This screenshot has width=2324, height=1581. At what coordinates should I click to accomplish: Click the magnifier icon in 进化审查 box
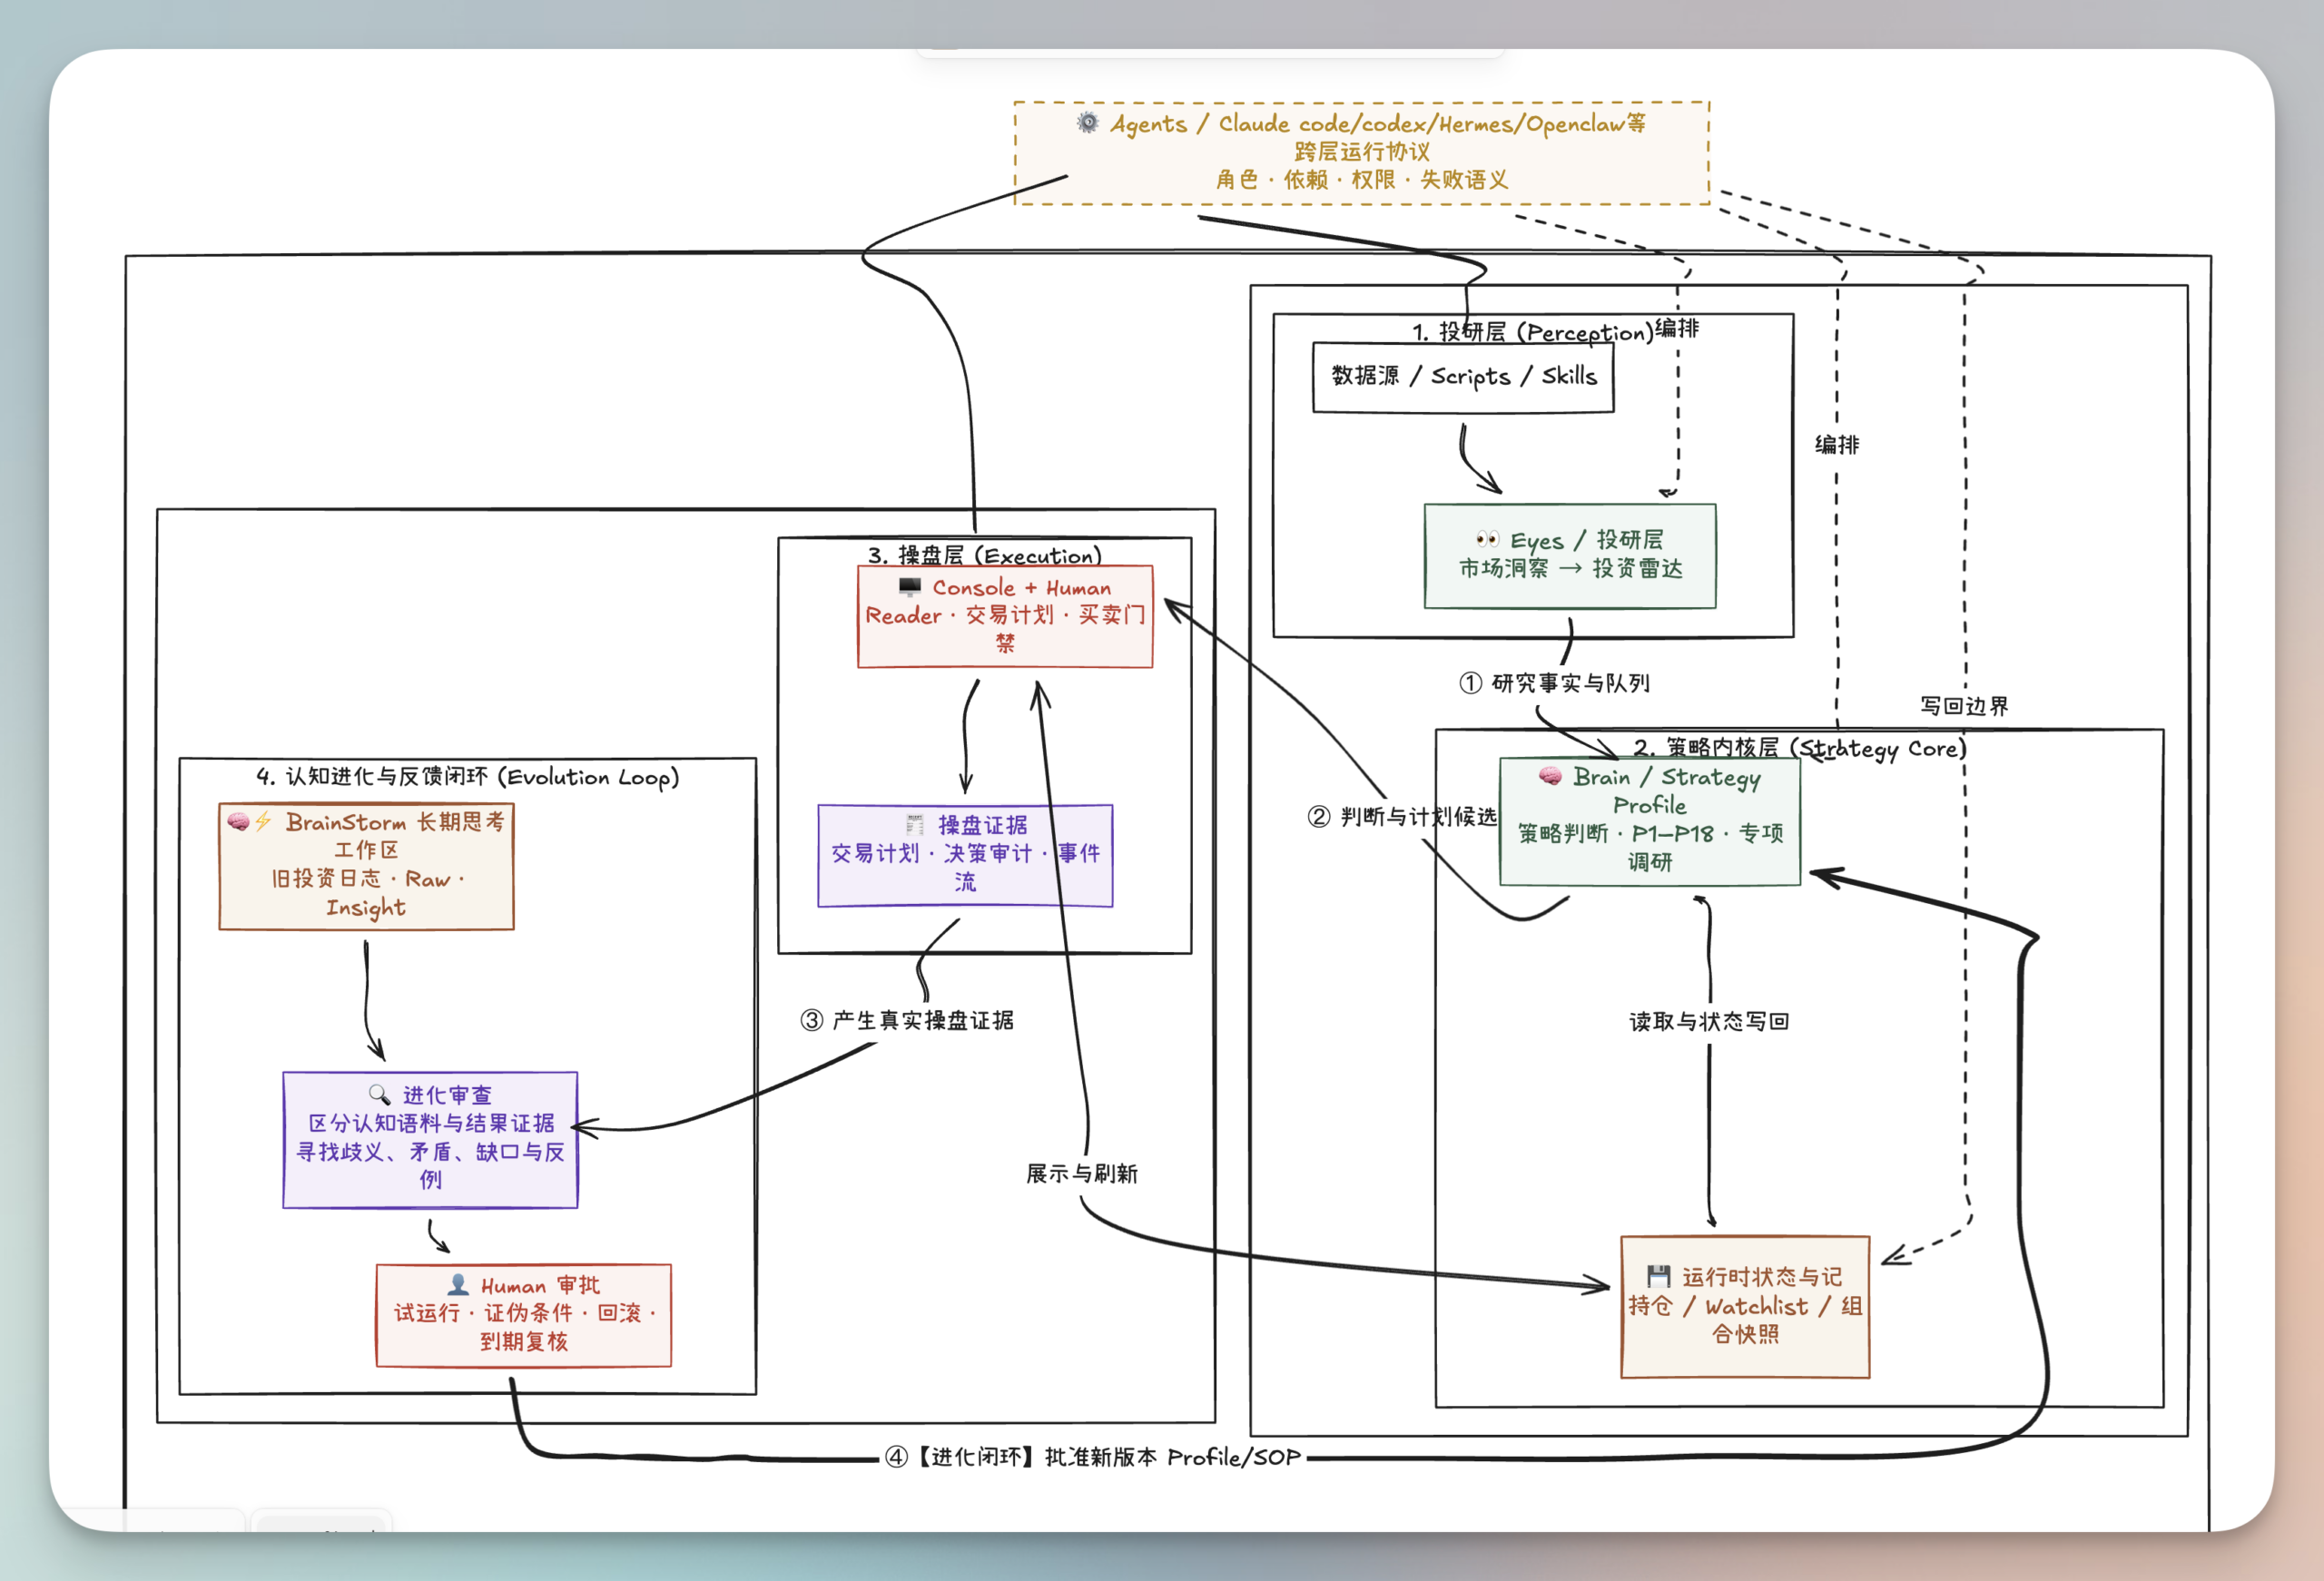click(x=379, y=1094)
